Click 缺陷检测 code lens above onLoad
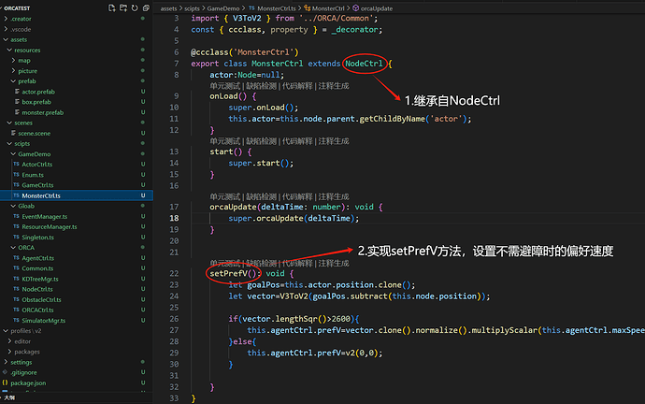The height and width of the screenshot is (404, 645). click(261, 86)
